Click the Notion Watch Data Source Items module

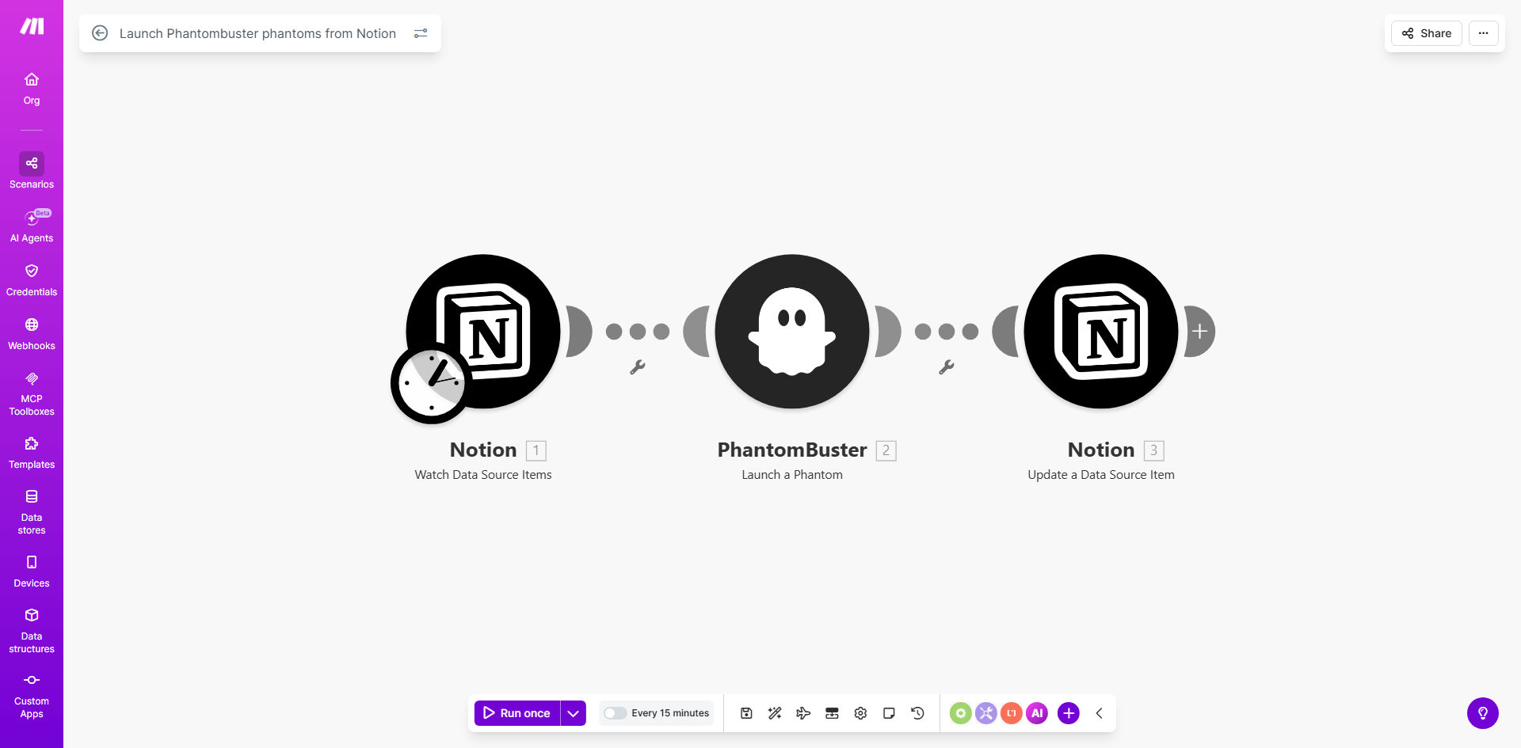[483, 332]
